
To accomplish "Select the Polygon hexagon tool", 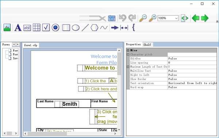I will 95,27.
